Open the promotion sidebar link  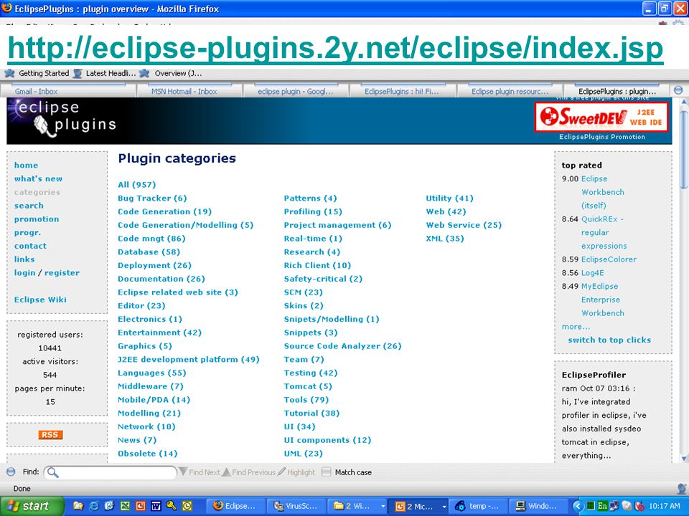(37, 219)
